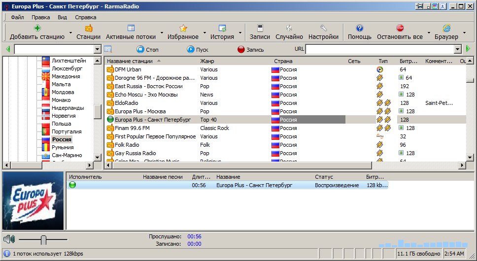
Task: Select Румыния in the country tree
Action: point(63,147)
